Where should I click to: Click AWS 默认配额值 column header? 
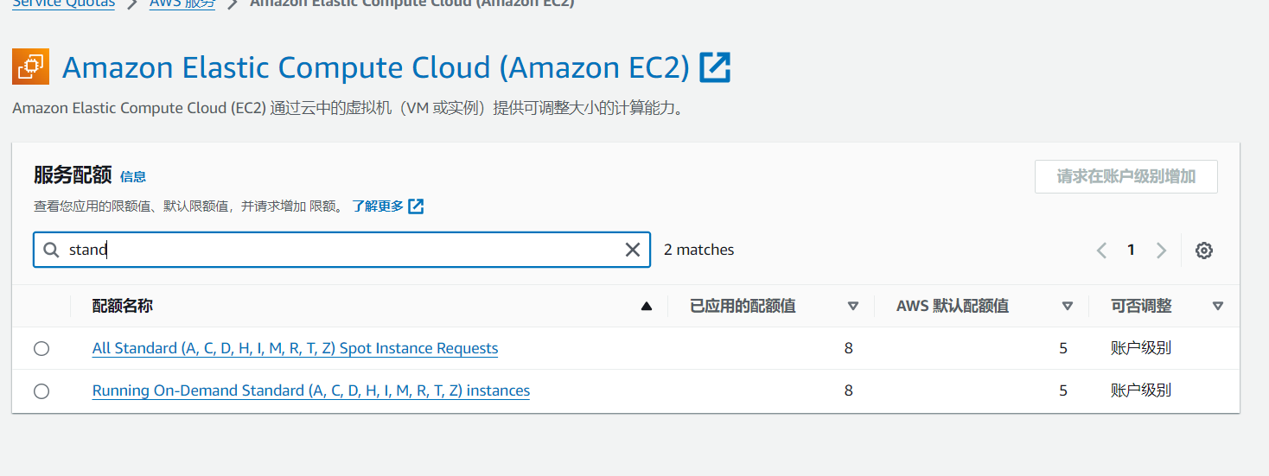pyautogui.click(x=953, y=306)
